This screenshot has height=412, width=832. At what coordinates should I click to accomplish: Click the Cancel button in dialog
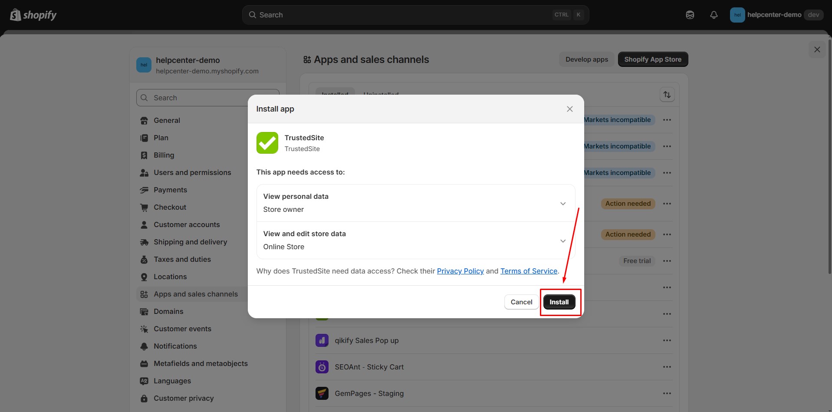point(521,302)
